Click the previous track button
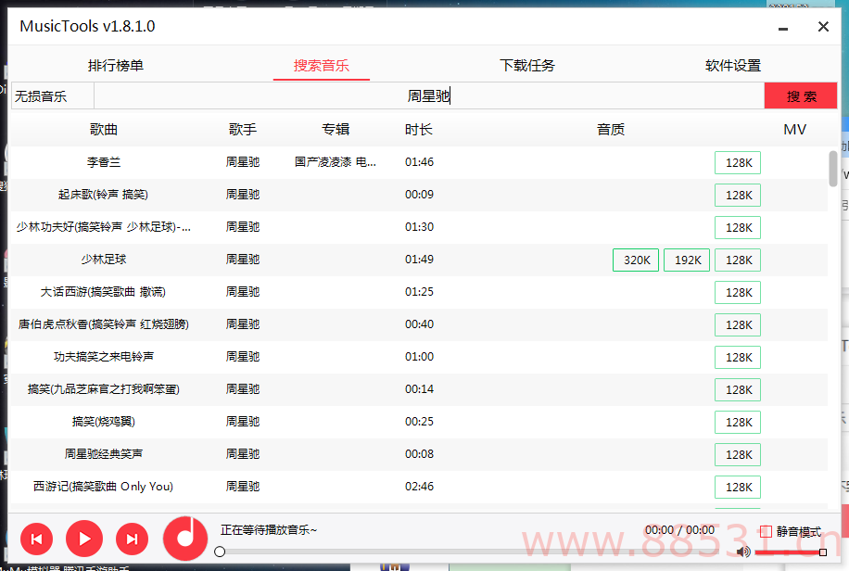Image resolution: width=849 pixels, height=571 pixels. [x=36, y=539]
